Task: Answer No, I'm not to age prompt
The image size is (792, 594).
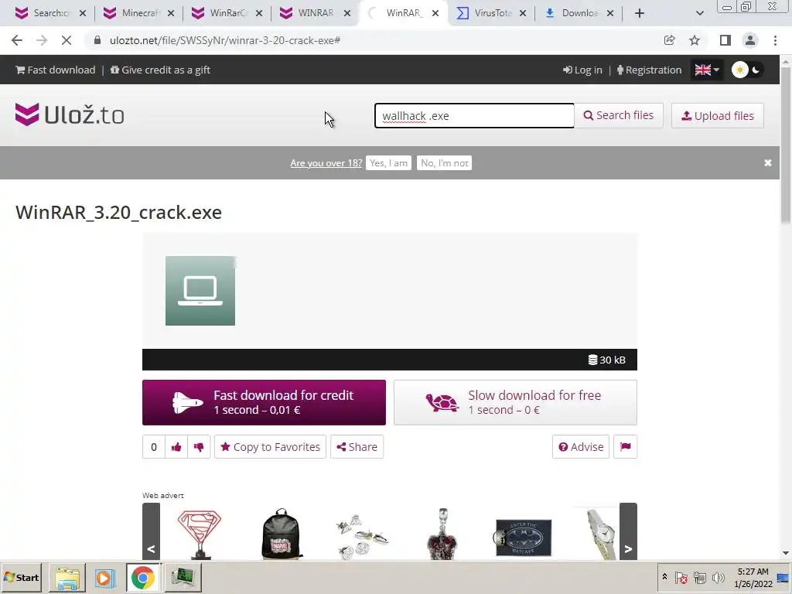Action: click(x=444, y=162)
